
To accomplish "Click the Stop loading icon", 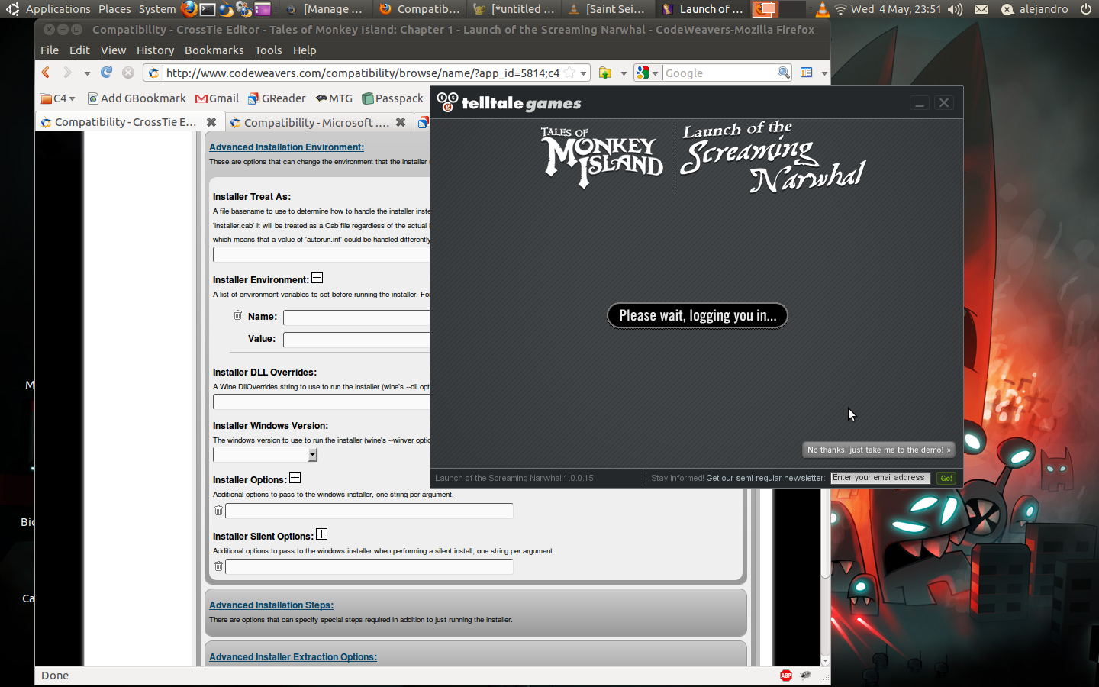I will tap(127, 73).
